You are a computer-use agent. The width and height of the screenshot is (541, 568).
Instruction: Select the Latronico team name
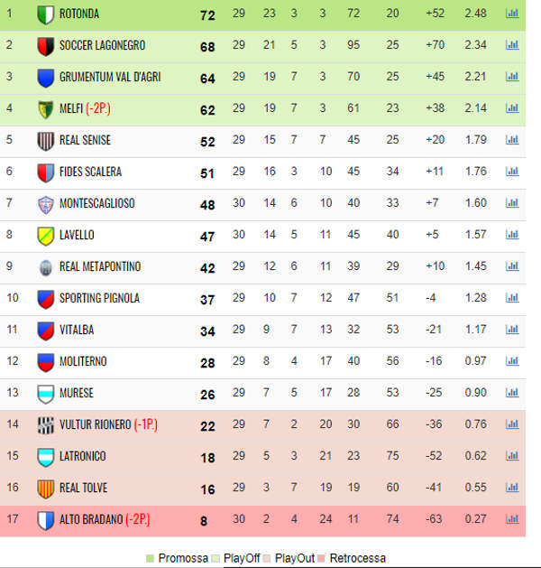coord(83,456)
